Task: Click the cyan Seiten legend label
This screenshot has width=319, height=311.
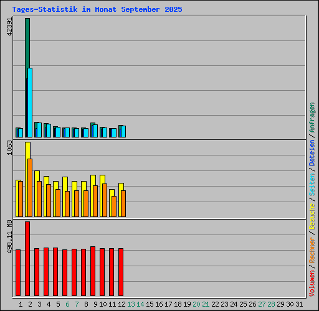Action: [312, 185]
